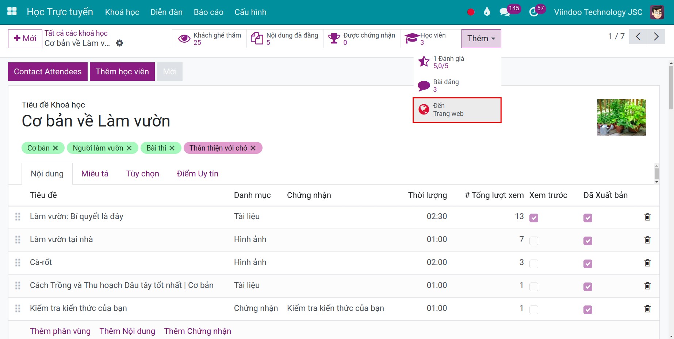Go to previous record arrow
The width and height of the screenshot is (674, 339).
click(x=638, y=36)
